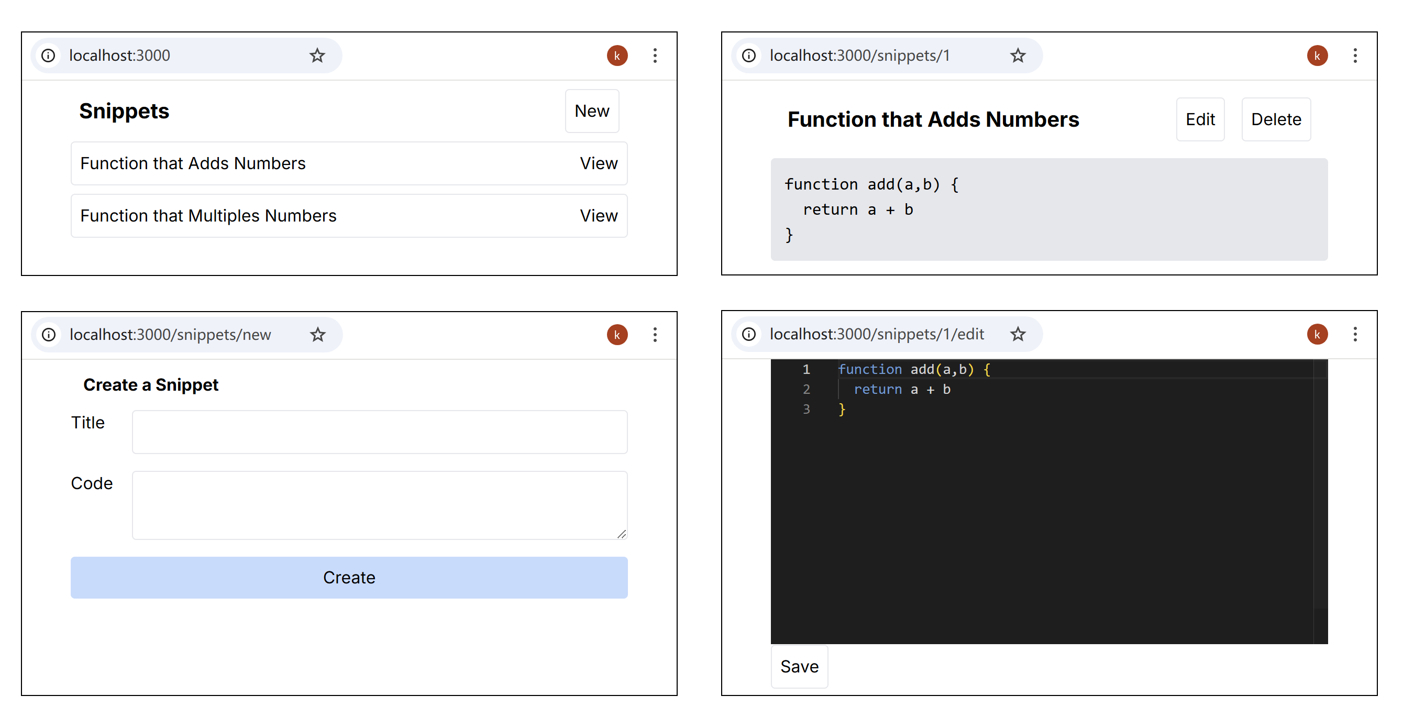Open three-dot menu in localhost:3000 home window
Viewport: 1403px width, 718px height.
coord(655,56)
